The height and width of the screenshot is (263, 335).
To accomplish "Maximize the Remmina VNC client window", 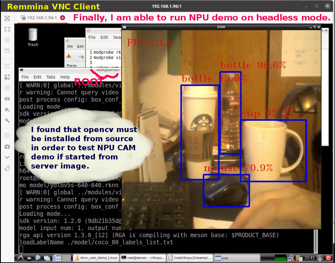I will [x=317, y=6].
